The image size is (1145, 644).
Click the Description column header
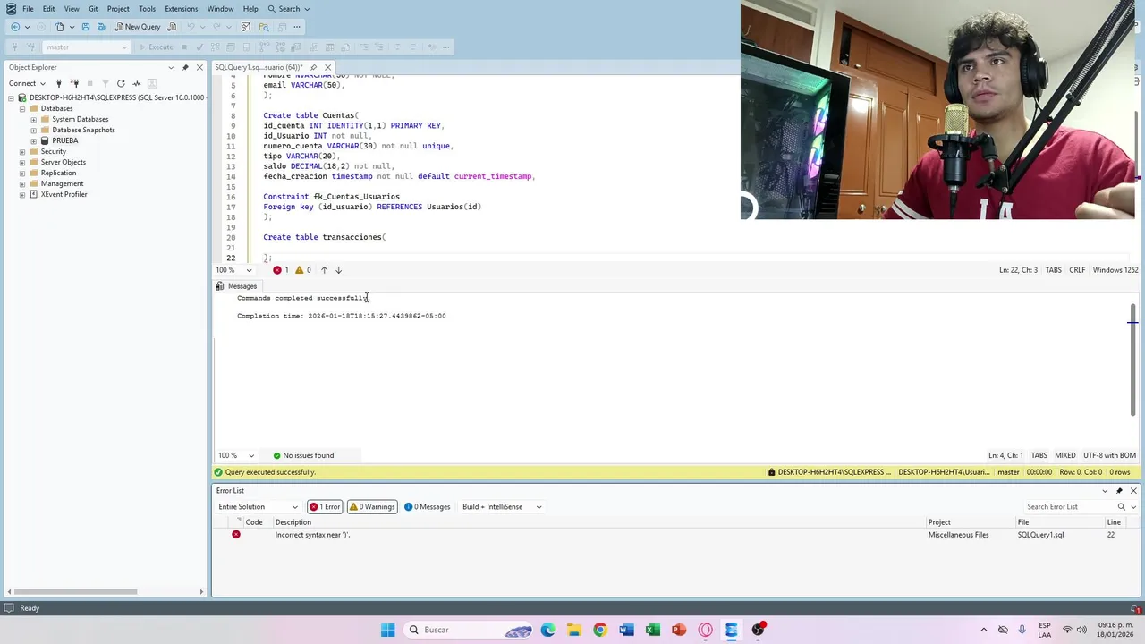599,522
